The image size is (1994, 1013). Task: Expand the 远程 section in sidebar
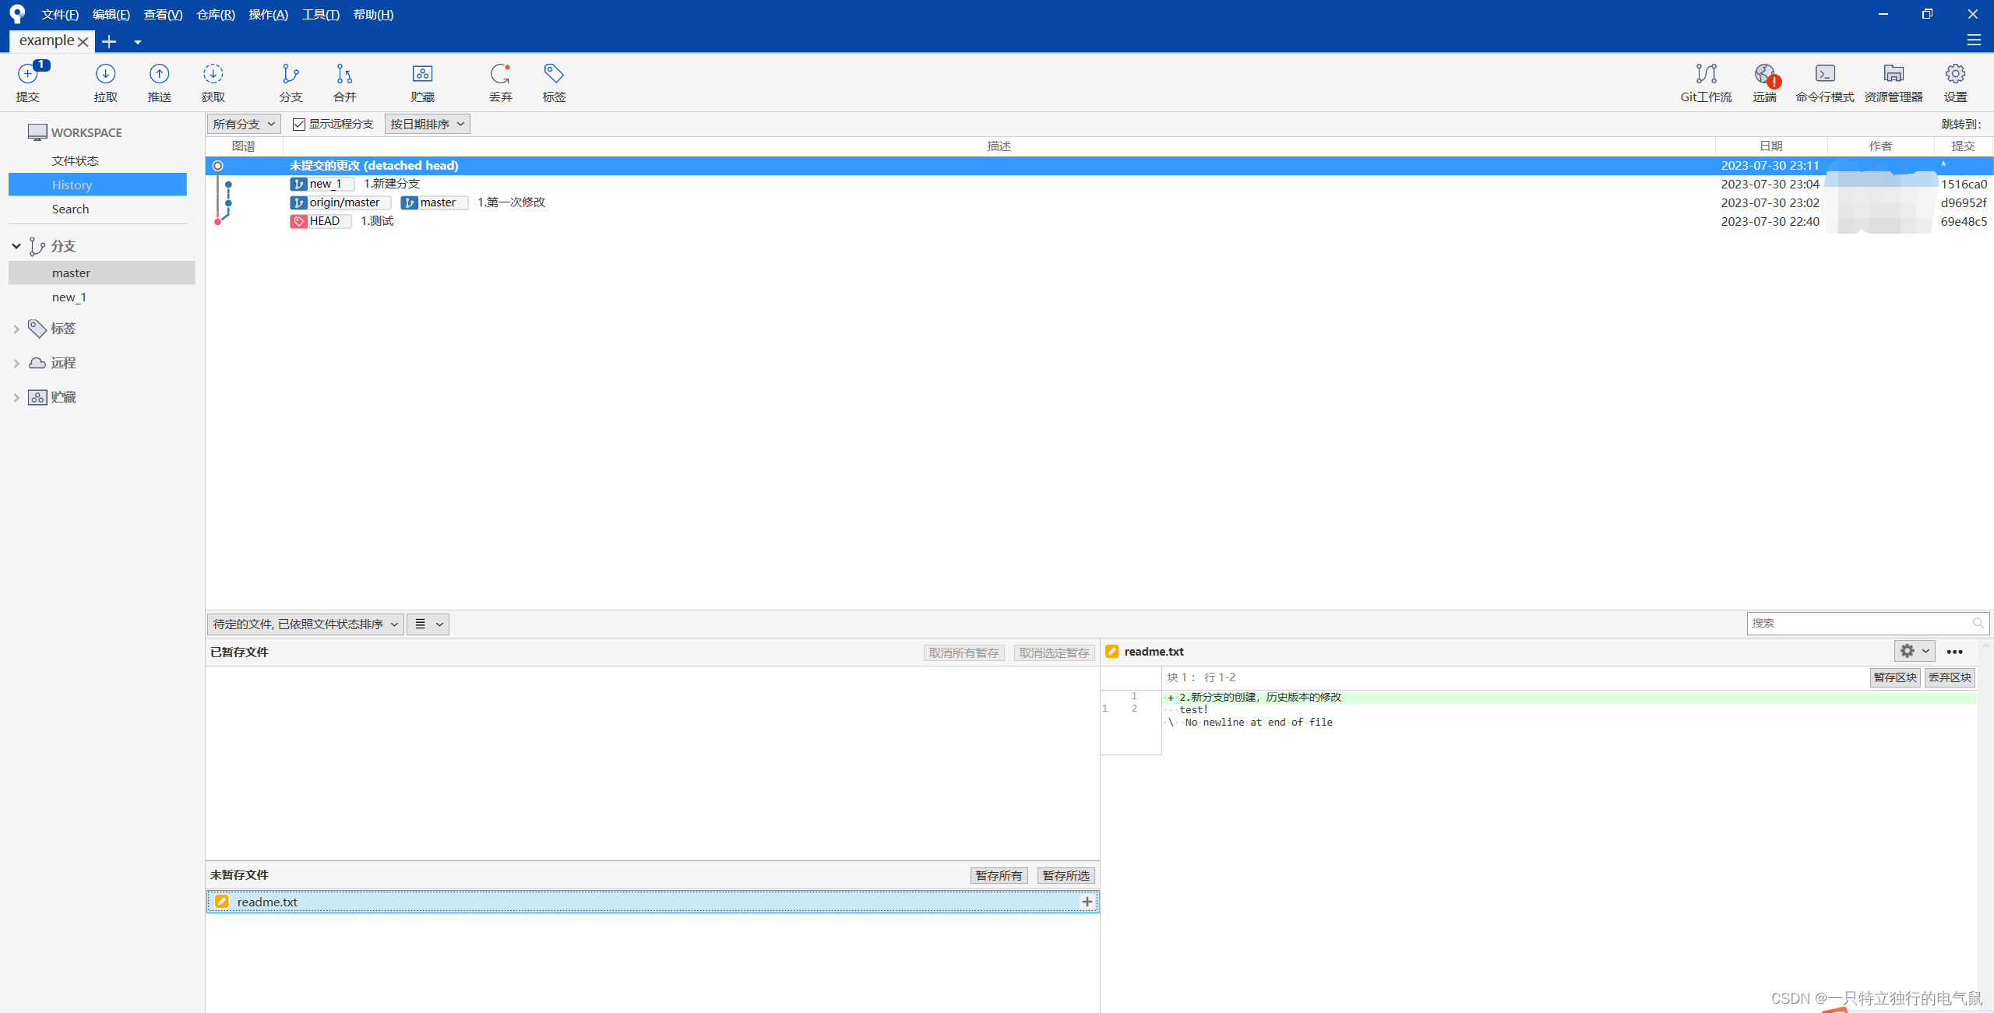point(16,363)
